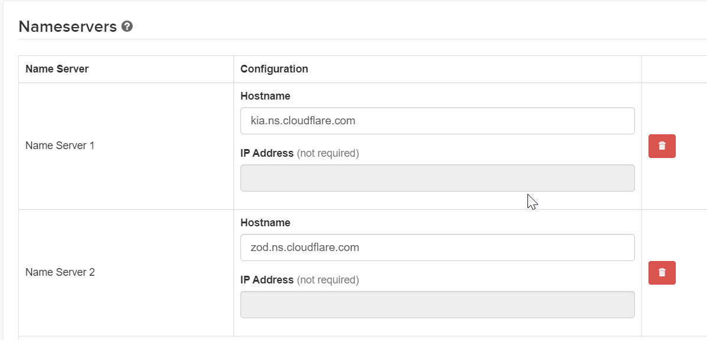The width and height of the screenshot is (707, 340).
Task: Click the Hostname label for Name Server 1
Action: coord(265,96)
